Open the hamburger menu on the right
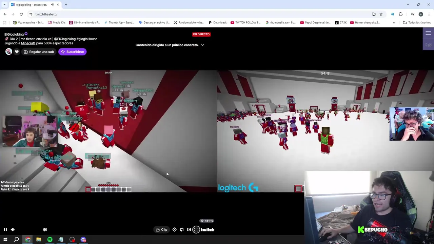This screenshot has height=244, width=434. [x=428, y=33]
